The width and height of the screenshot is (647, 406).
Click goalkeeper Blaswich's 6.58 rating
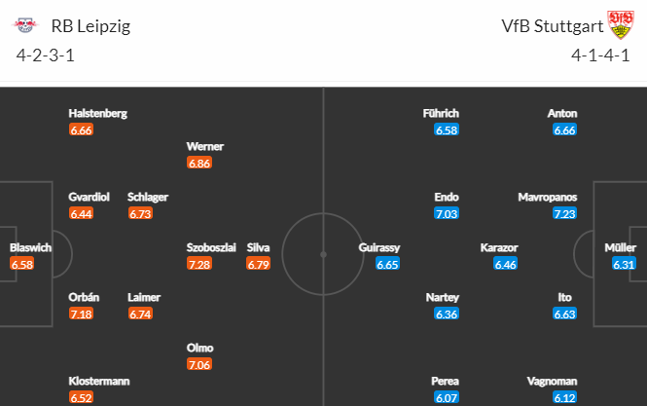coord(21,264)
